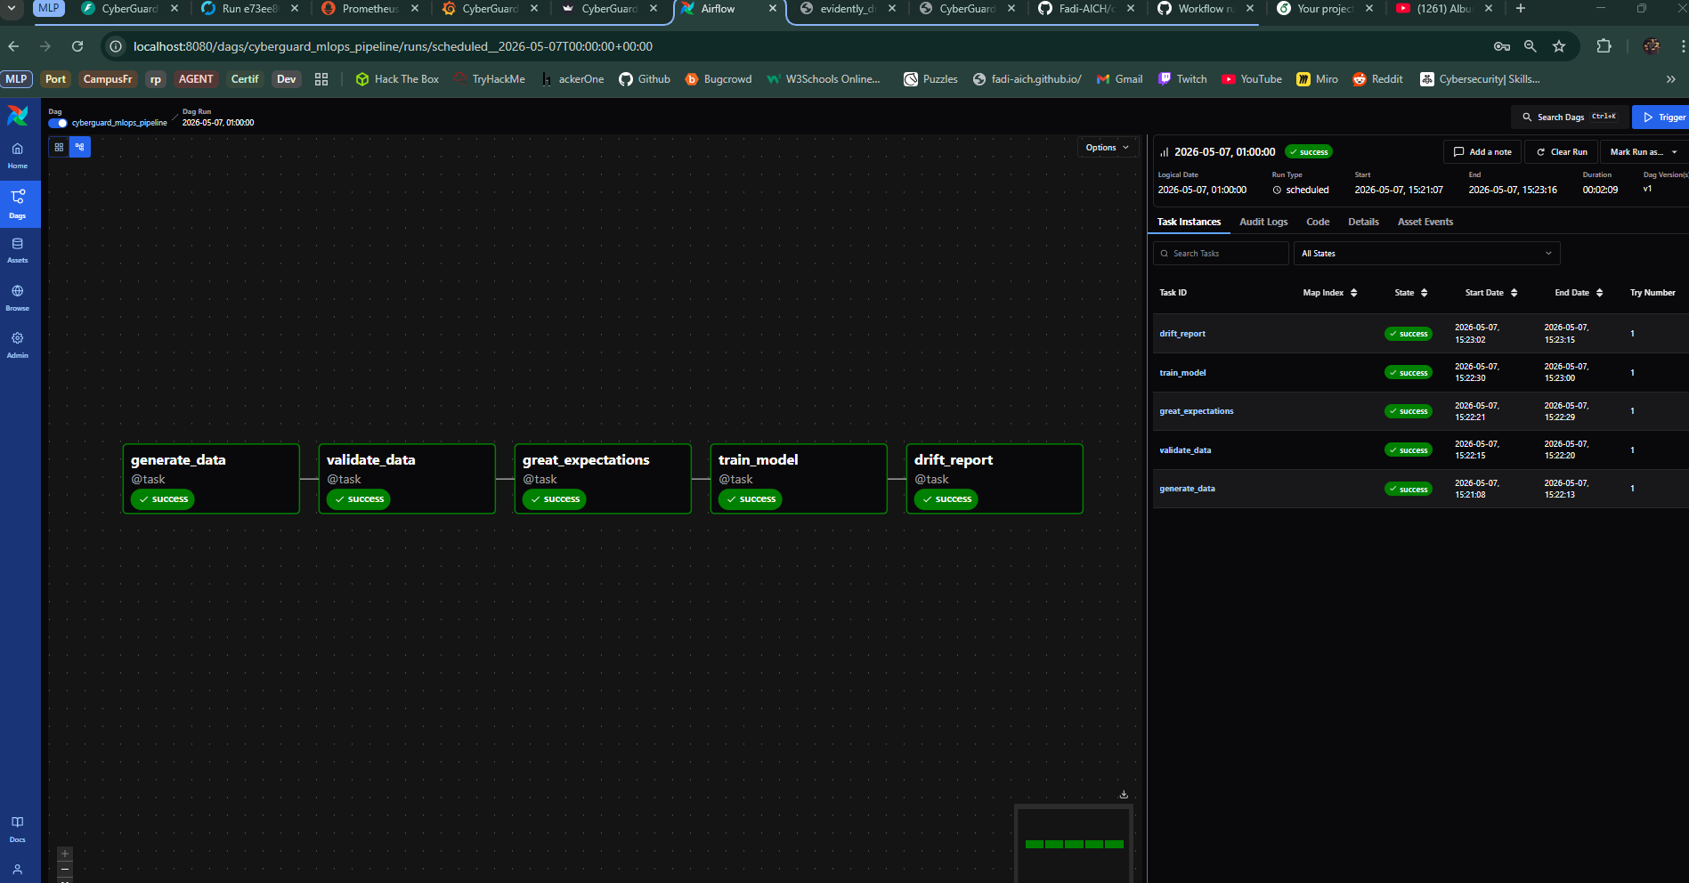The width and height of the screenshot is (1689, 883).
Task: Switch to graph view icon
Action: click(80, 147)
